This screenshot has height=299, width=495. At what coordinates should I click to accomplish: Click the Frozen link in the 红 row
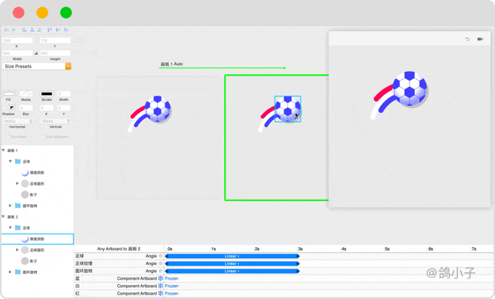point(171,293)
